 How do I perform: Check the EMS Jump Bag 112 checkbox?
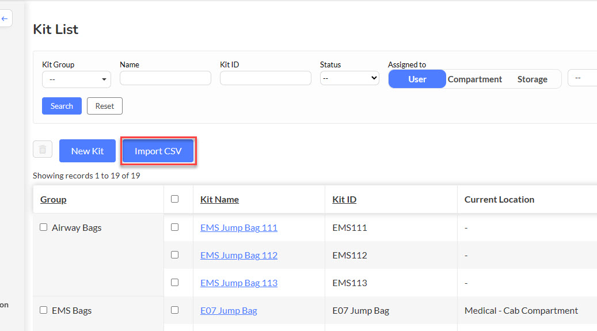(x=175, y=255)
